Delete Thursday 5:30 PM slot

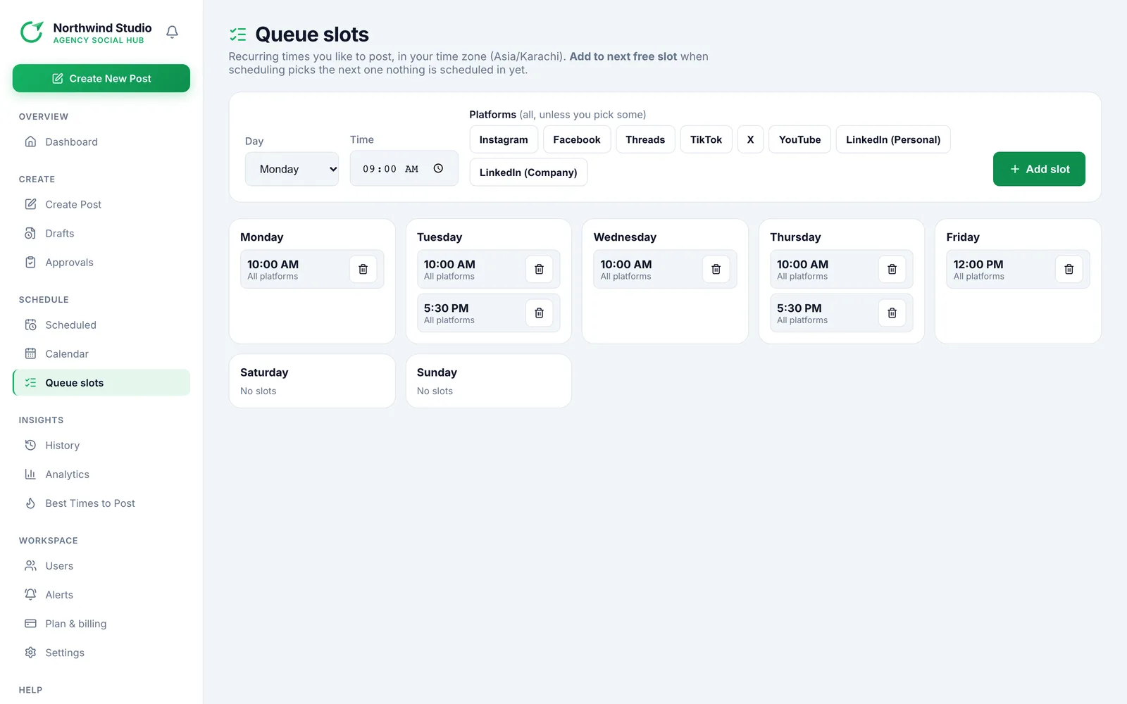coord(892,313)
